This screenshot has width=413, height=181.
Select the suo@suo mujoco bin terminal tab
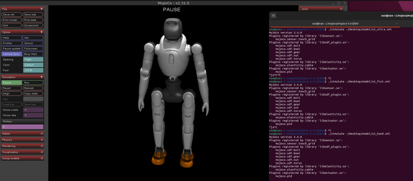[335, 23]
